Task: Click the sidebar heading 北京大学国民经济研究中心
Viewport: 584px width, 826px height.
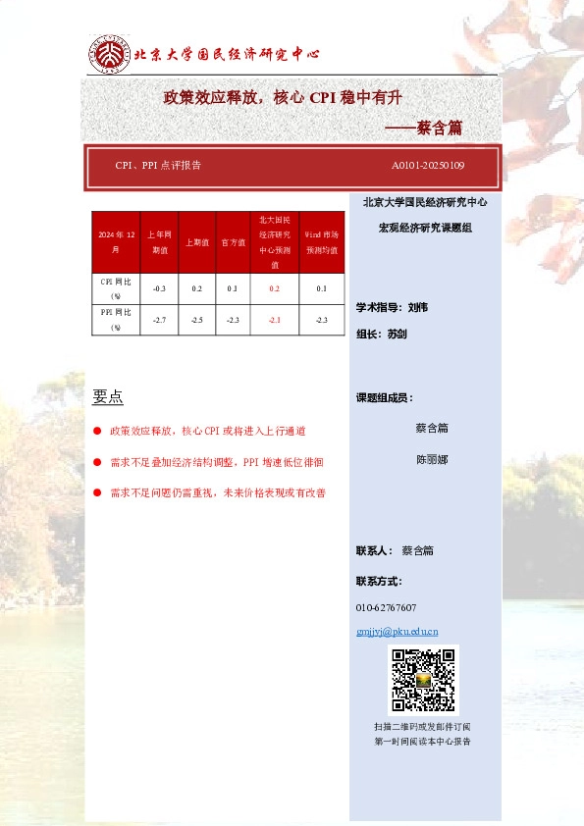Action: [x=425, y=202]
